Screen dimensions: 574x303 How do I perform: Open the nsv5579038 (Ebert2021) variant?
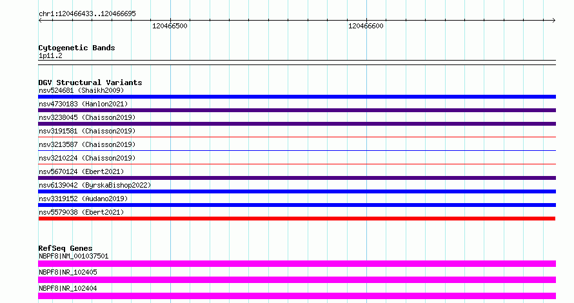click(x=81, y=212)
